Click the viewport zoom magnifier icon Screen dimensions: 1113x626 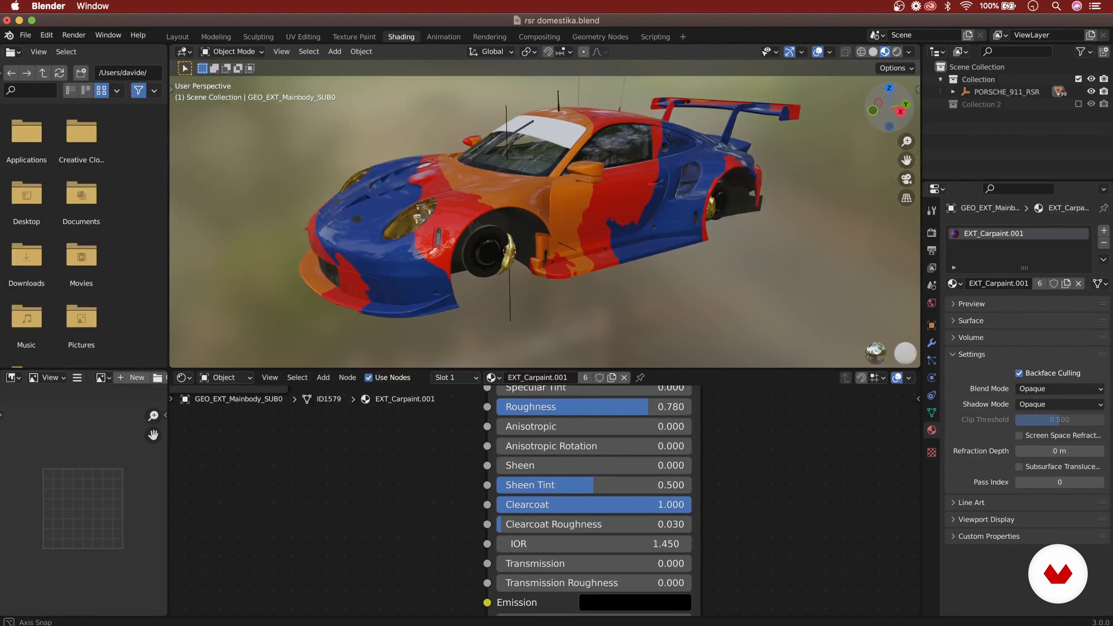click(x=906, y=141)
